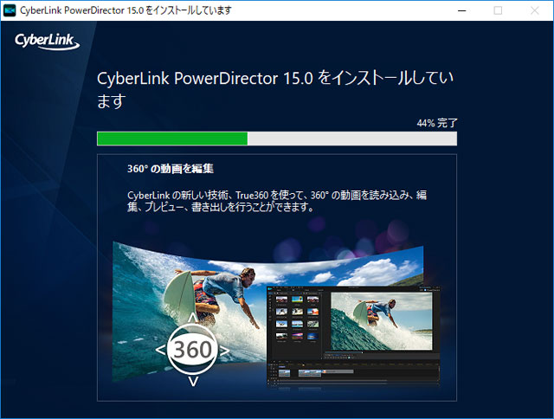This screenshot has width=554, height=419.
Task: Click the PowerDirector editor screenshot in the promo image
Action: (x=353, y=335)
